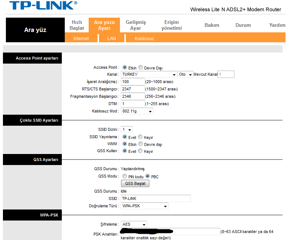Click the Idle QSS status text
Viewport: 287px width, 240px height.
coord(124,191)
